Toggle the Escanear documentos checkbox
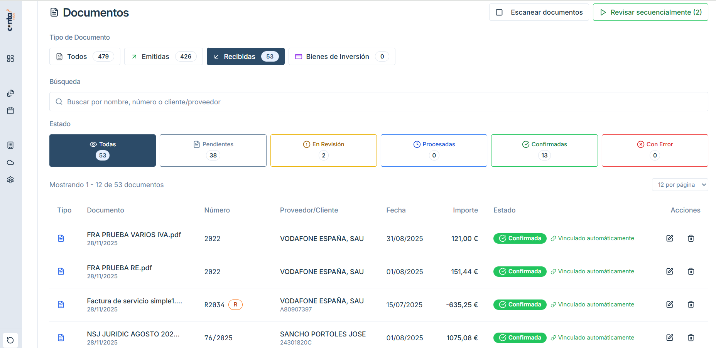 click(x=499, y=12)
